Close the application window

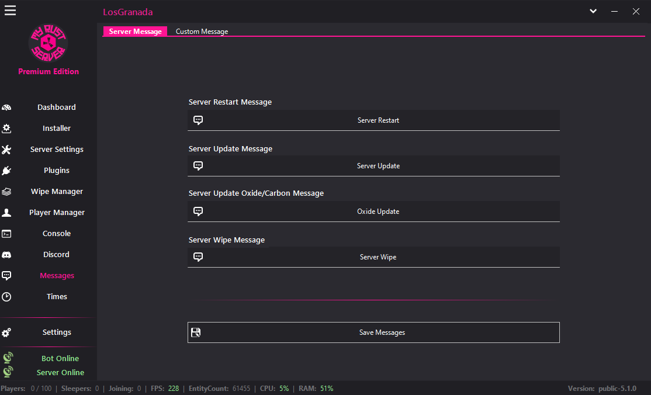click(x=636, y=11)
